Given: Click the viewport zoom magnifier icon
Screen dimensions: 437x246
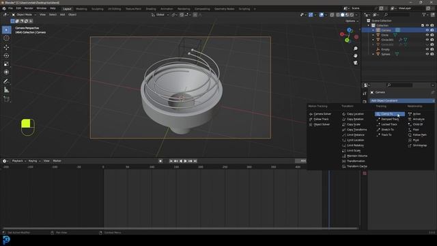Looking at the screenshot, I should pyautogui.click(x=356, y=49).
